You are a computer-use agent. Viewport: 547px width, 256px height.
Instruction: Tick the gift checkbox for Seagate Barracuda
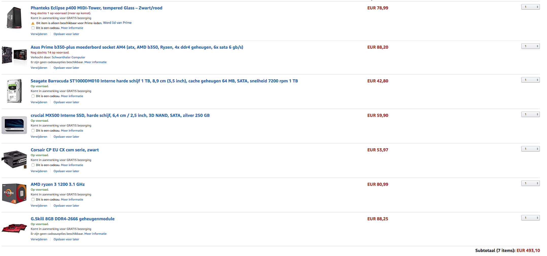(33, 96)
